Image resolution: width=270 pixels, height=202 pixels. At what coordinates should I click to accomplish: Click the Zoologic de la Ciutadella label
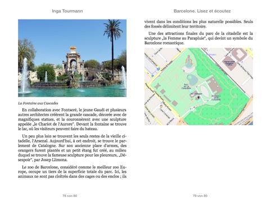tap(216, 98)
